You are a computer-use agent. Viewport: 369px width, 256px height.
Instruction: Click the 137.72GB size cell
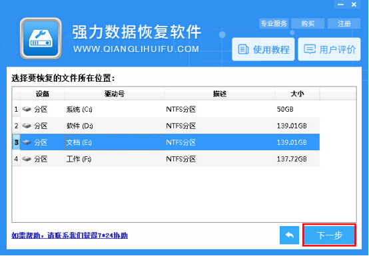coord(292,159)
